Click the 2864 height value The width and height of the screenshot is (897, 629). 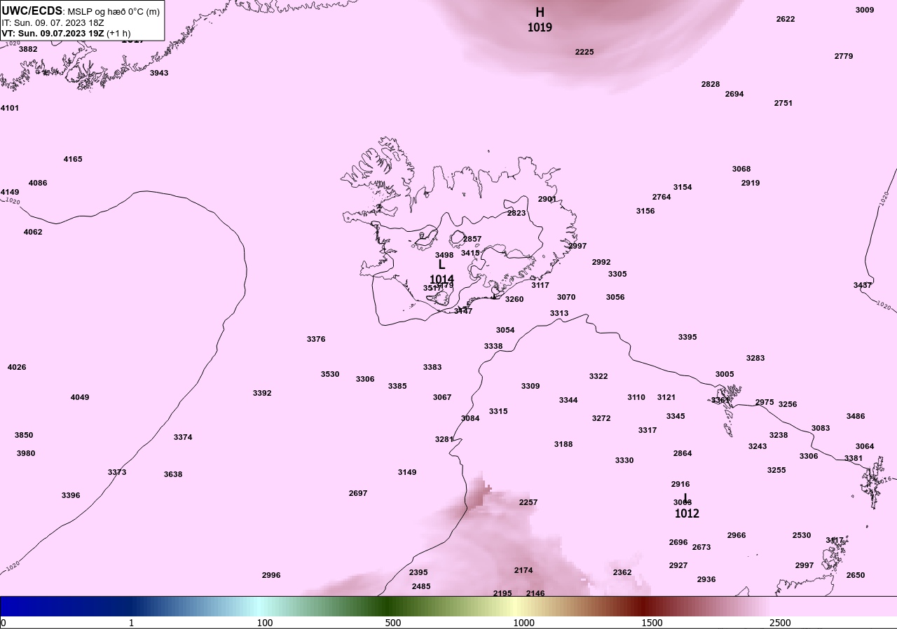(x=683, y=453)
